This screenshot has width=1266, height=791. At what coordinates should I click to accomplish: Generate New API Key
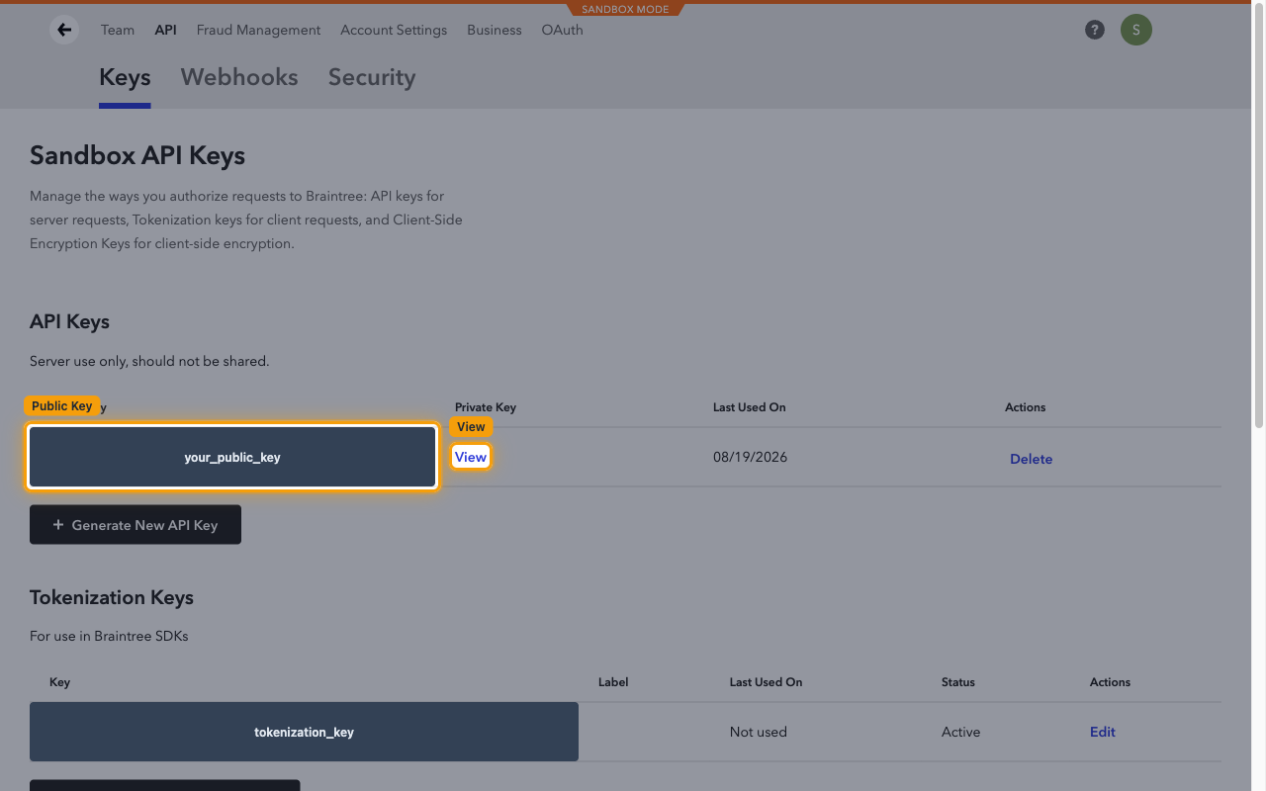[x=136, y=525]
